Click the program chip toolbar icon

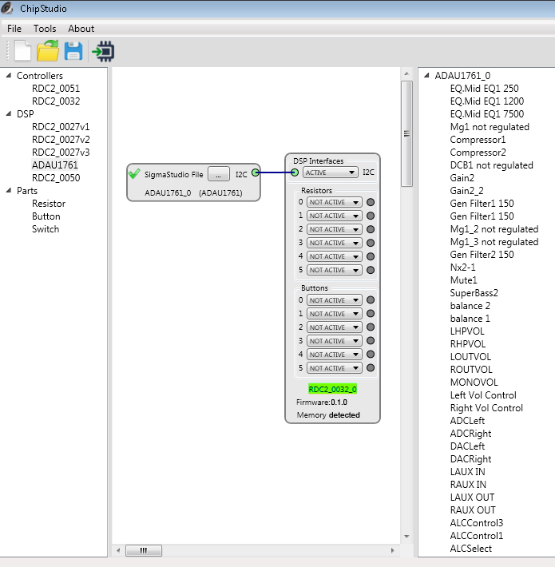point(104,52)
